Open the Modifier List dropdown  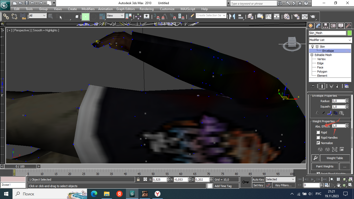pyautogui.click(x=330, y=40)
